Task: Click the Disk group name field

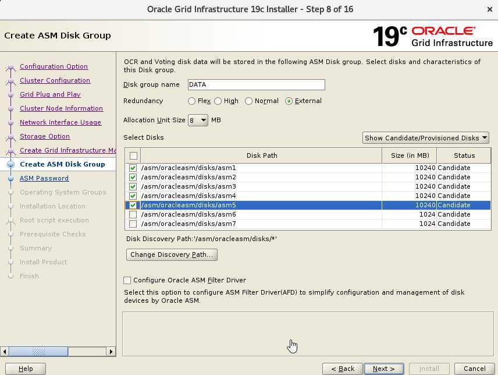Action: (257, 84)
